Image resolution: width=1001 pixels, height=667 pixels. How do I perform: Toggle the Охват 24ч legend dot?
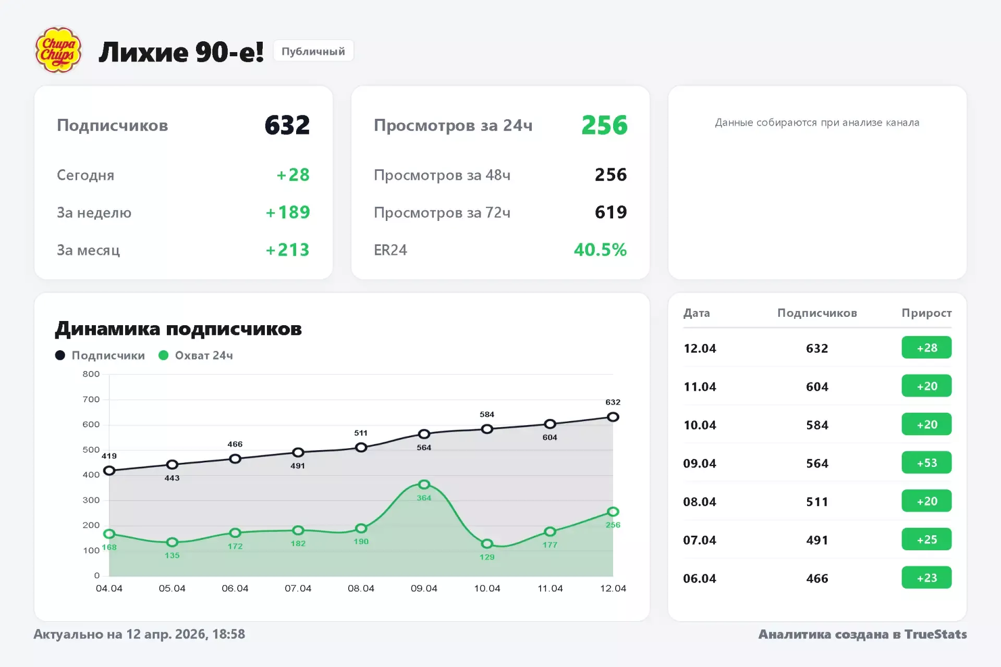click(164, 355)
